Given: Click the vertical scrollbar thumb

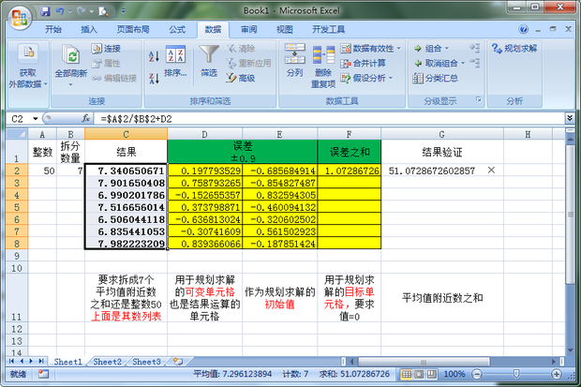Looking at the screenshot, I should coord(570,213).
